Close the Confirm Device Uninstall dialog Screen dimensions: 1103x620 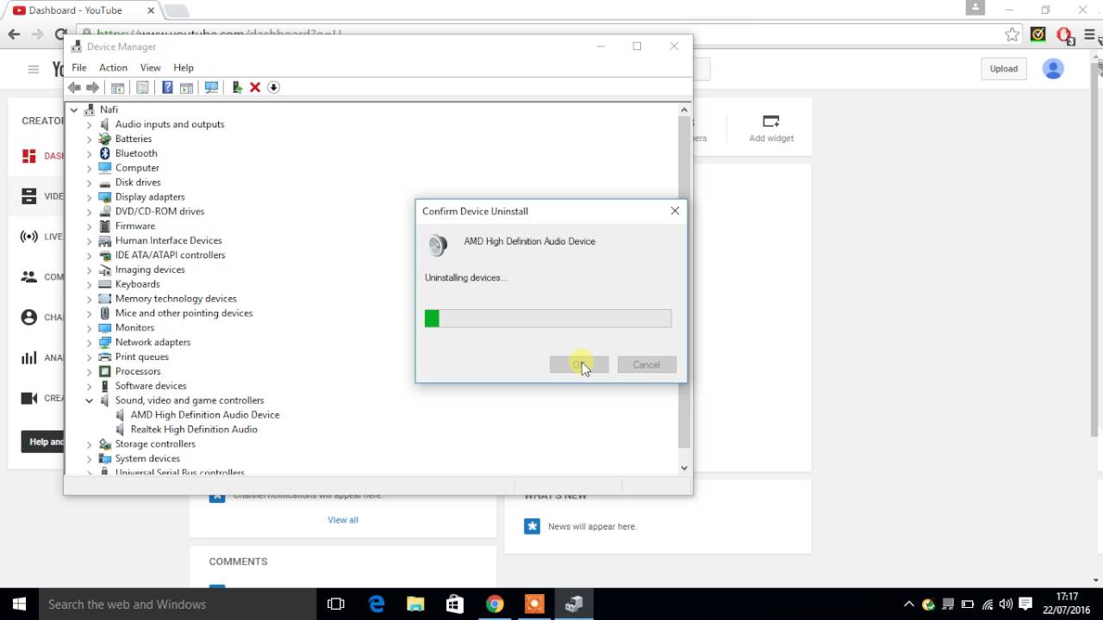pyautogui.click(x=675, y=211)
